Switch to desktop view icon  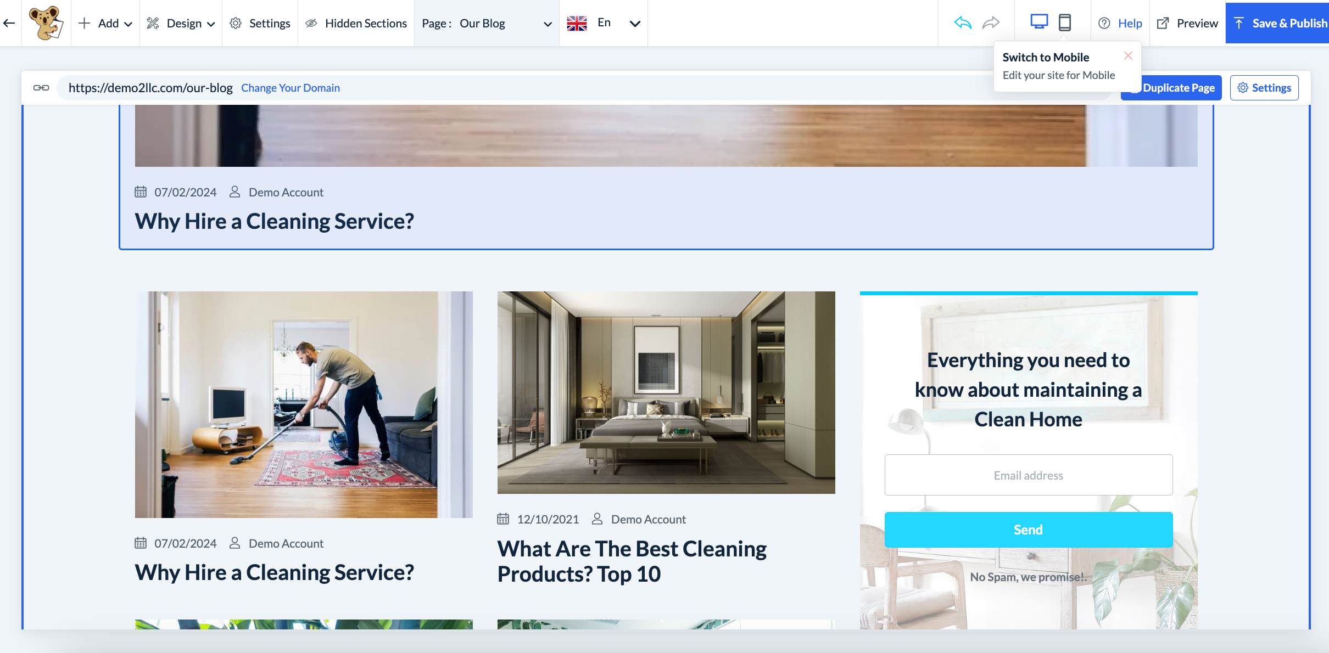pos(1038,22)
